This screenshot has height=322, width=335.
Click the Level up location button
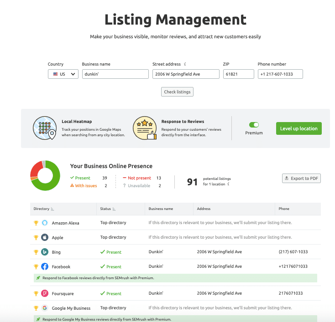click(298, 128)
